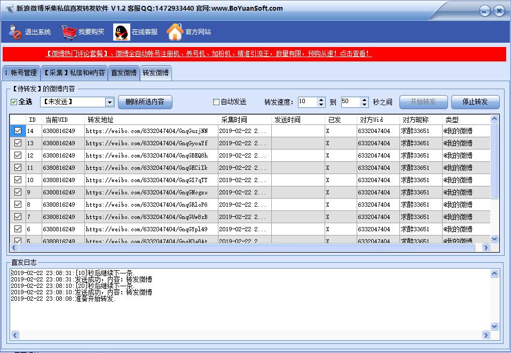
Task: Increase the minimum 转发速度 value of 10
Action: (321, 100)
